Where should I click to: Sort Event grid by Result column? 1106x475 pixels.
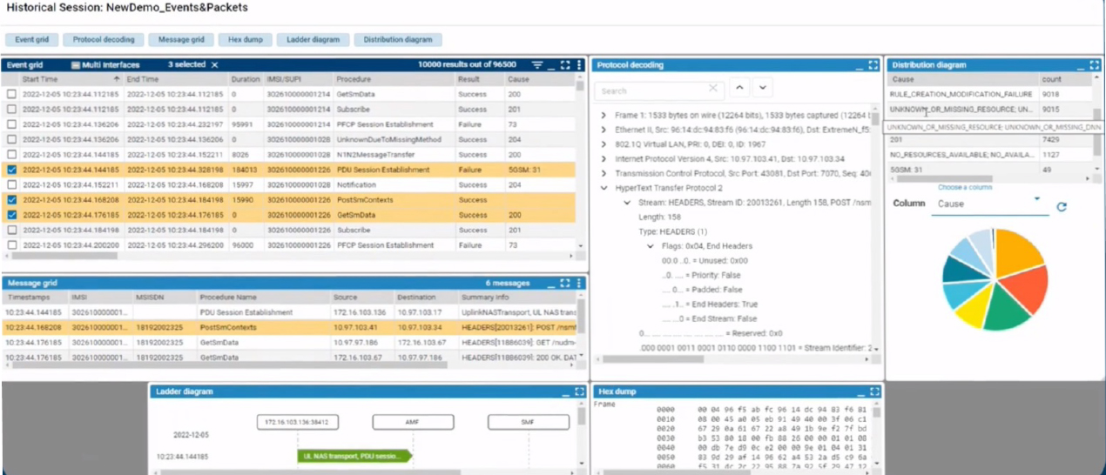click(x=469, y=79)
